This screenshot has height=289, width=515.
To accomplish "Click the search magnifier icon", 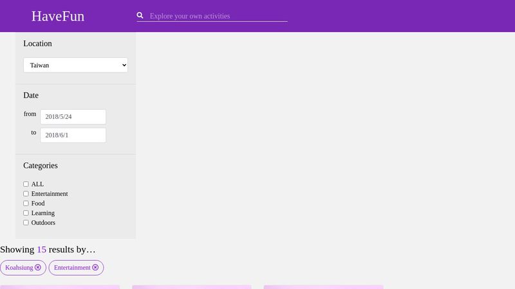I will point(140,15).
